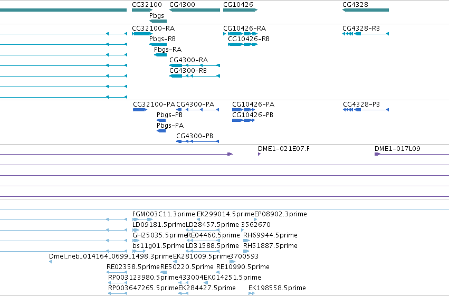The height and width of the screenshot is (296, 449).
Task: Select transcript CG4328-RB label
Action: pos(361,28)
